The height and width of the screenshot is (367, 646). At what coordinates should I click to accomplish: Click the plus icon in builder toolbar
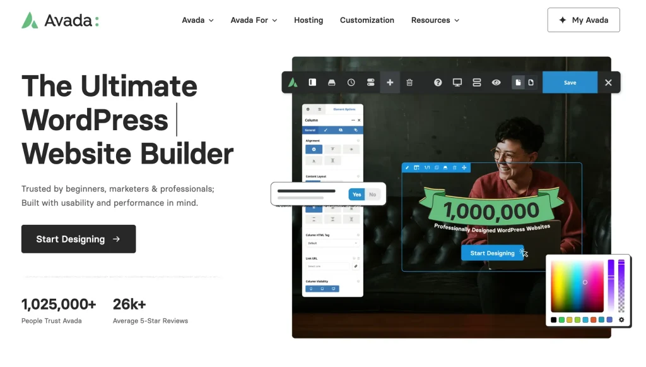pyautogui.click(x=390, y=82)
